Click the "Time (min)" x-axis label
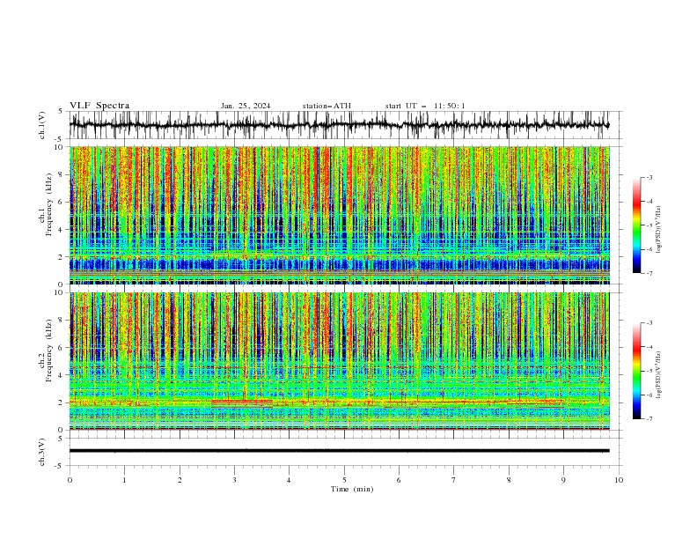The width and height of the screenshot is (697, 539). click(352, 489)
